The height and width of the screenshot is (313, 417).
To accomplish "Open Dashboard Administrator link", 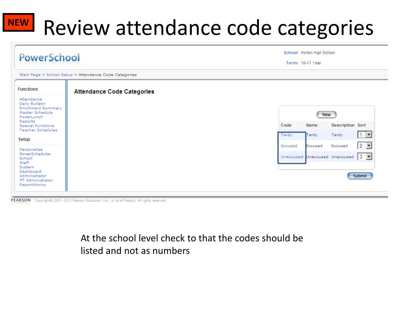I will pos(33,174).
